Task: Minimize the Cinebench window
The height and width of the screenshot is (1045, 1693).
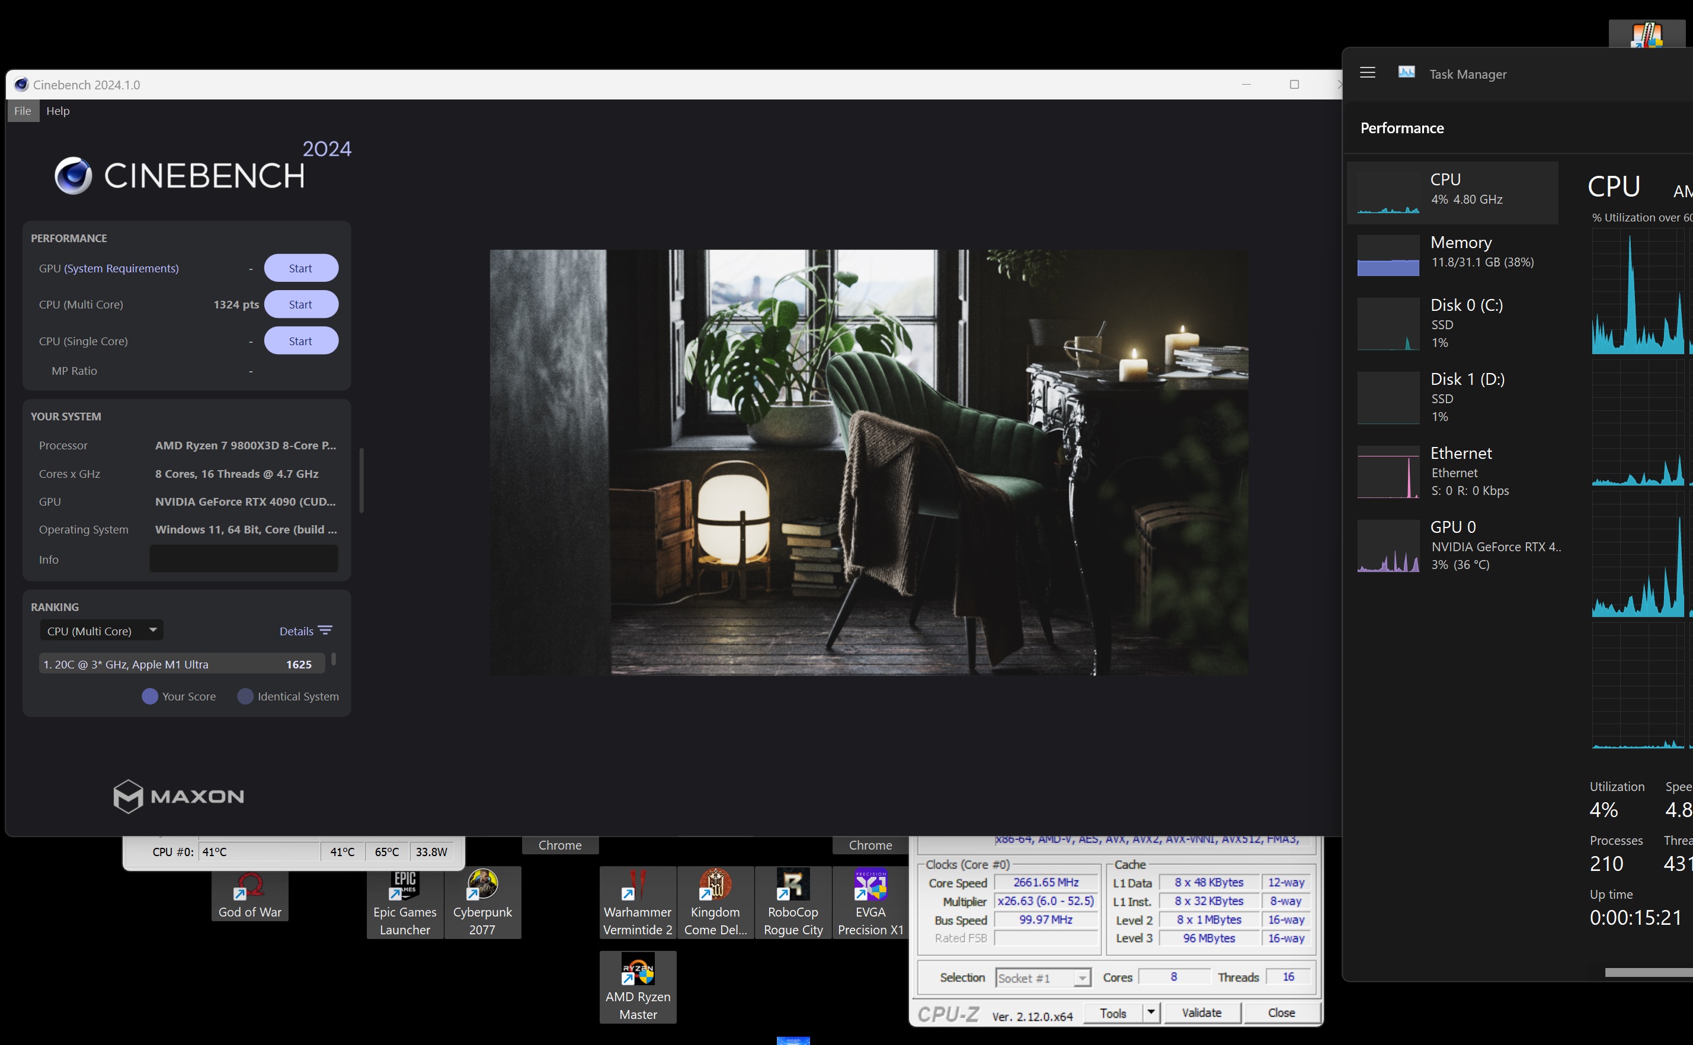Action: [x=1246, y=84]
